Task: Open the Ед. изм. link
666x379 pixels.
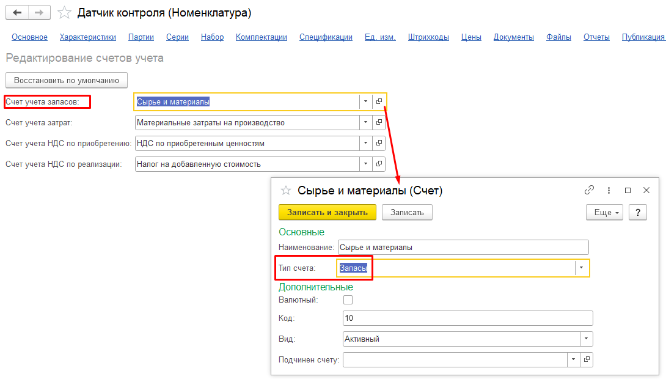Action: [x=380, y=37]
